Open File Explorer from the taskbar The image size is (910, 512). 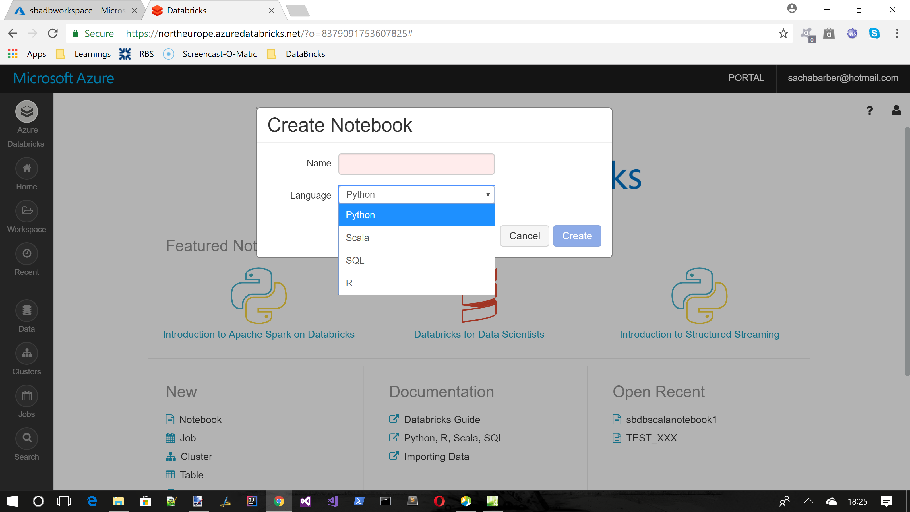coord(118,501)
